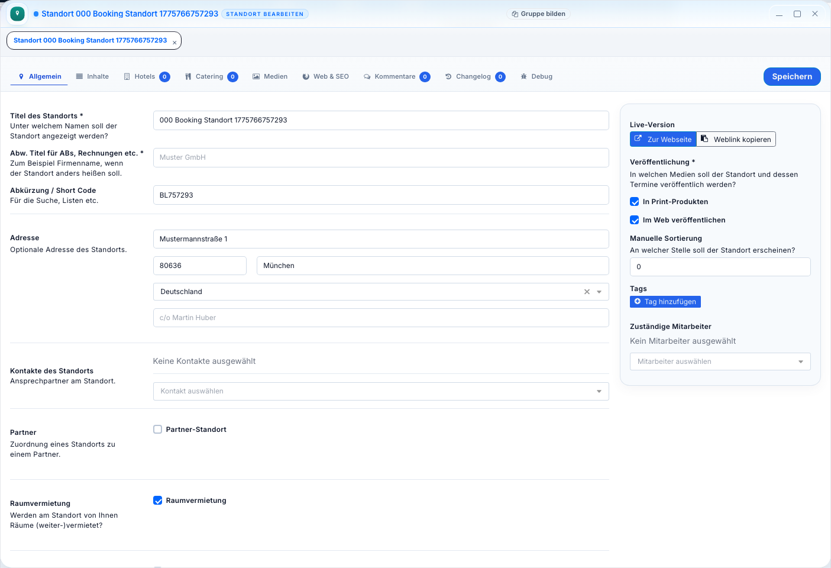The width and height of the screenshot is (831, 568).
Task: Expand the Deutschland country dropdown arrow
Action: tap(599, 292)
